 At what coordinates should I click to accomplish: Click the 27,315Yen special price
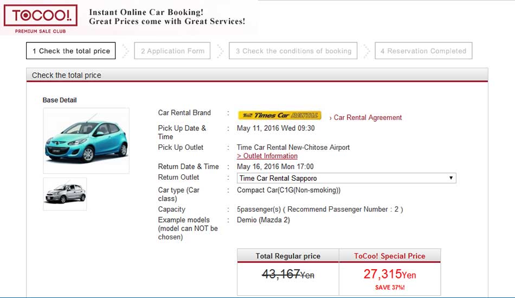click(x=390, y=274)
